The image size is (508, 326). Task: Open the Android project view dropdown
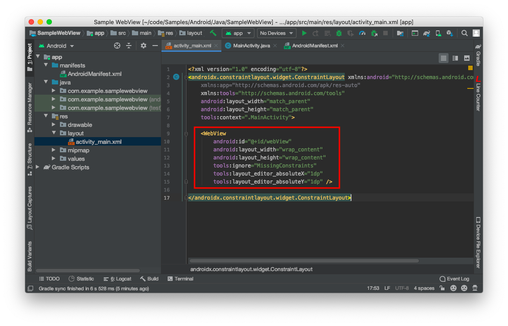coord(57,46)
